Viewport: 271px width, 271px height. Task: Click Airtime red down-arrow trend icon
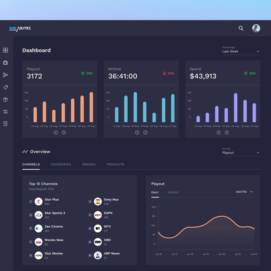[x=164, y=73]
